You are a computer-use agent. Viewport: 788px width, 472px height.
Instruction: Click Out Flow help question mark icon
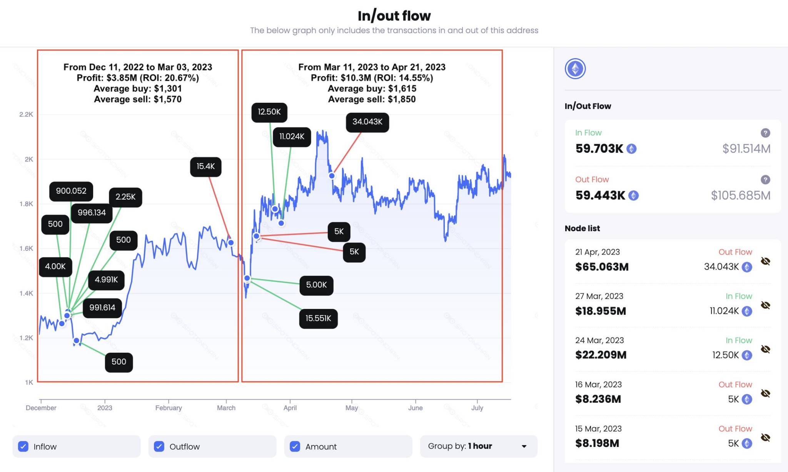coord(765,180)
